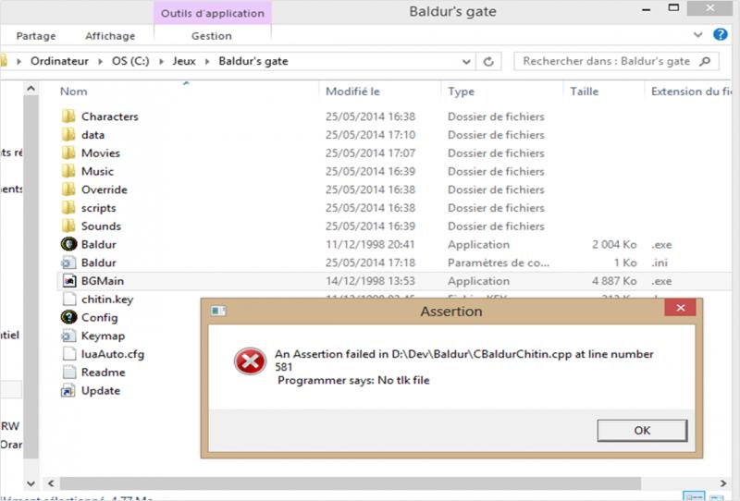Expand the arrow after Jeux breadcrumb
The height and width of the screenshot is (501, 740).
click(x=206, y=61)
